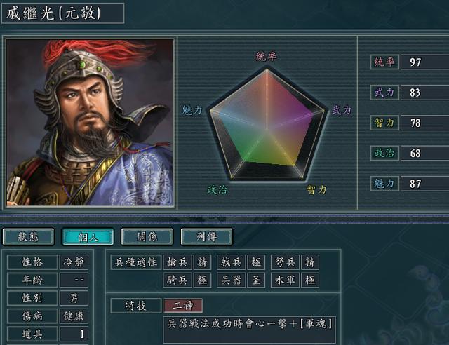This screenshot has height=345, width=449.
Task: Click the general's portrait image
Action: click(x=90, y=122)
